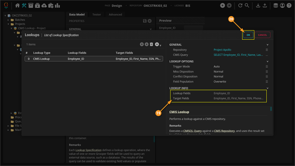Delete lookup using the trash icon
This screenshot has width=295, height=166.
(x=152, y=44)
